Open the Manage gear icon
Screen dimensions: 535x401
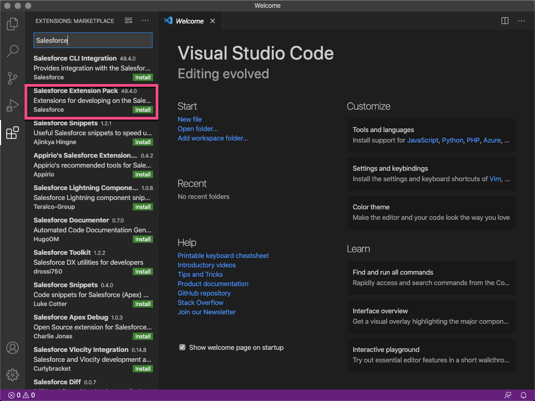[13, 374]
